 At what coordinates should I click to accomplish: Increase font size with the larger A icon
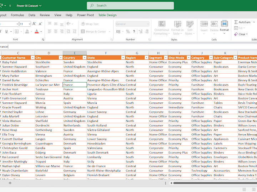point(34,24)
